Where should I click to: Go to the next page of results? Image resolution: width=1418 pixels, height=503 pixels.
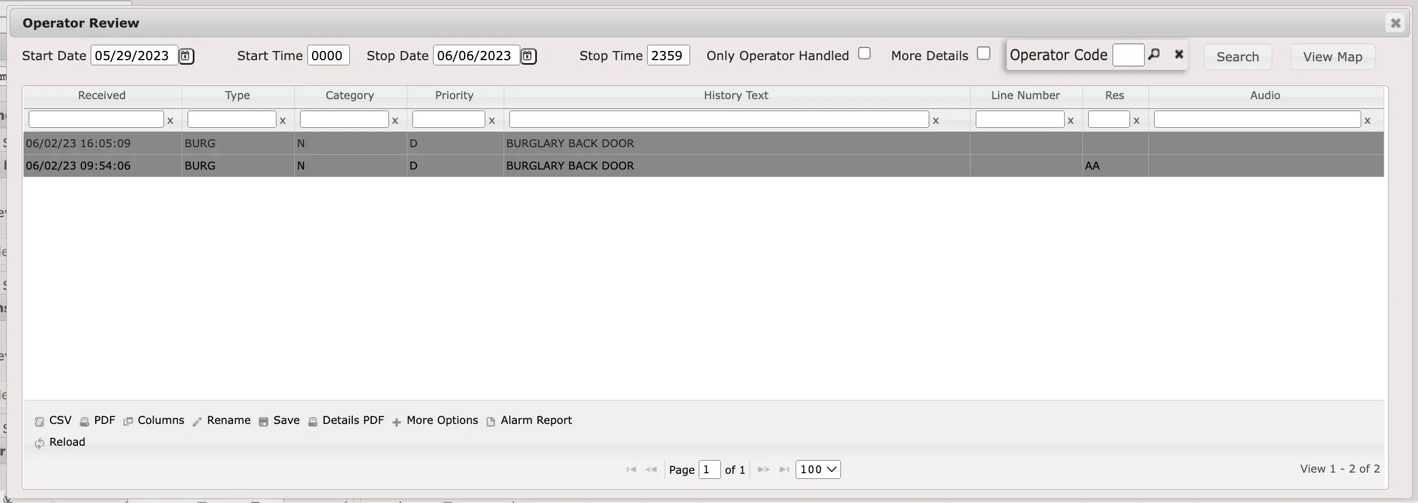point(763,470)
